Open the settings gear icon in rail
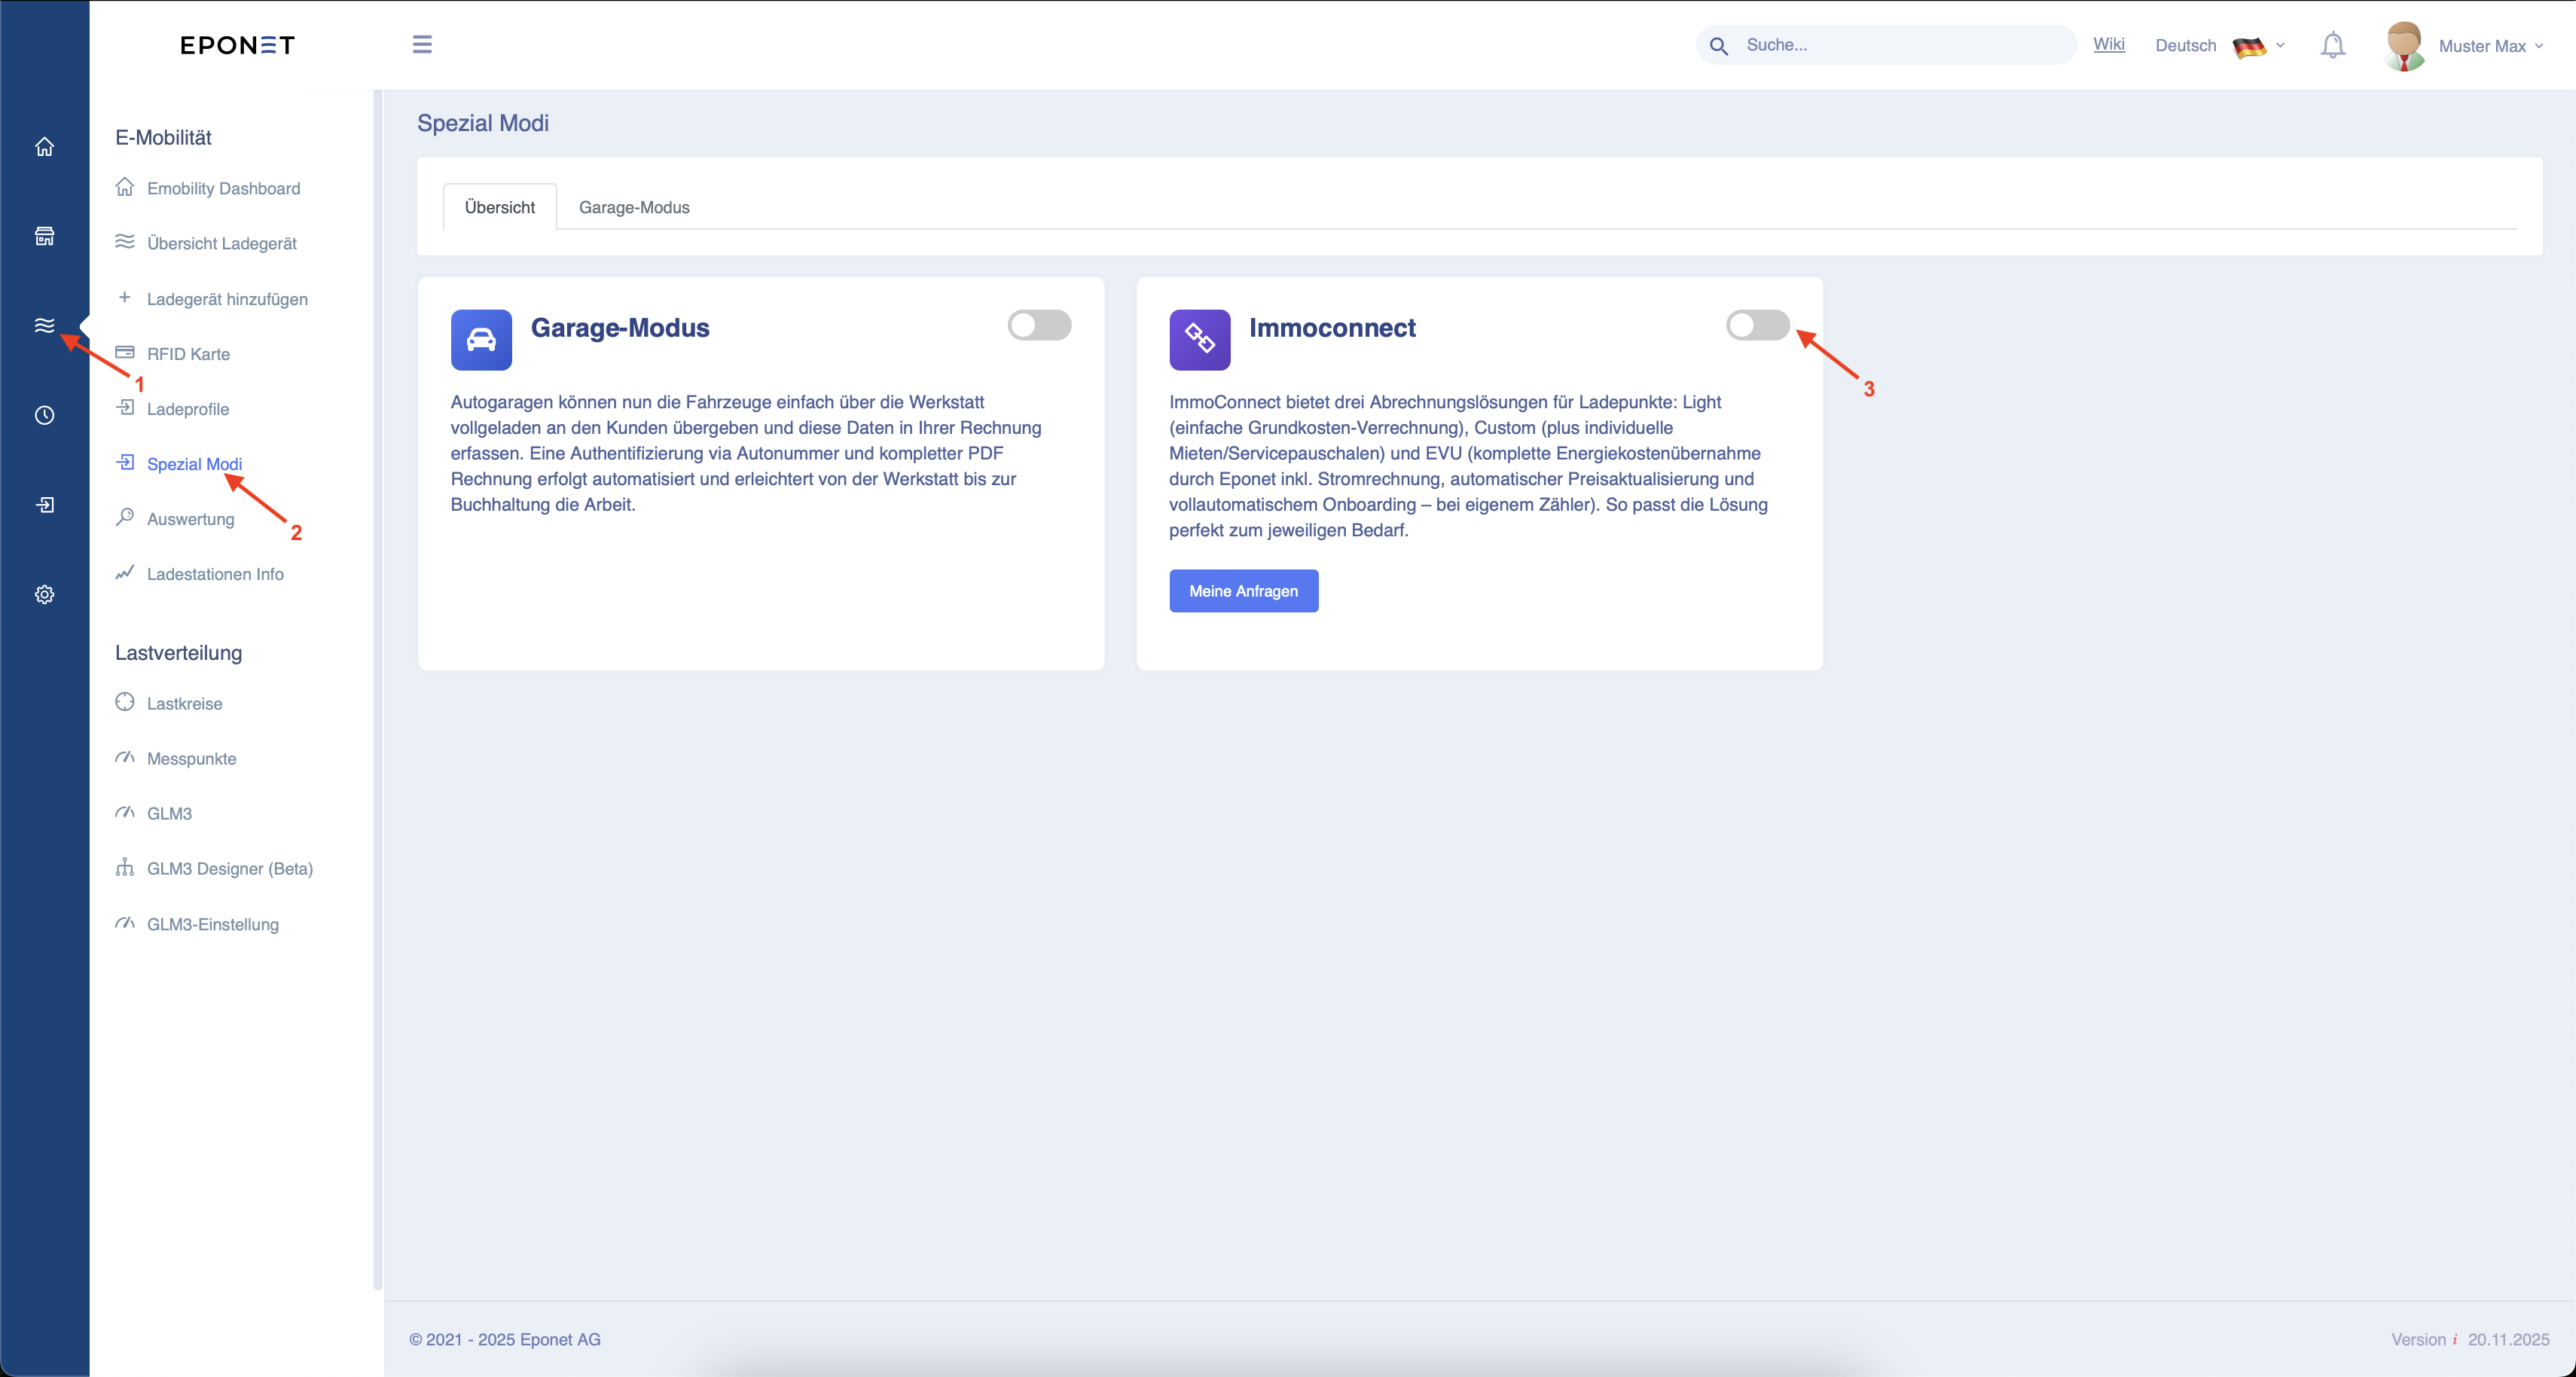Viewport: 2576px width, 1377px height. point(44,594)
